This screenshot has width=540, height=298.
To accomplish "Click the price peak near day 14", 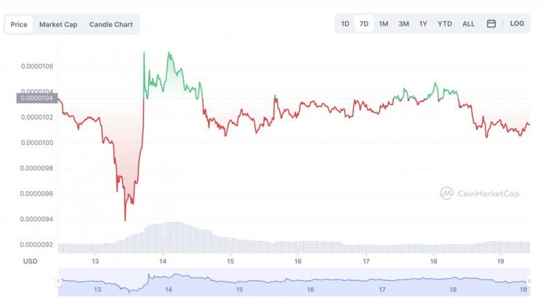I will [x=168, y=53].
